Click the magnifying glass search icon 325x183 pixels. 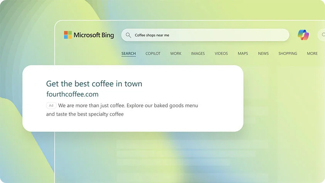point(128,35)
